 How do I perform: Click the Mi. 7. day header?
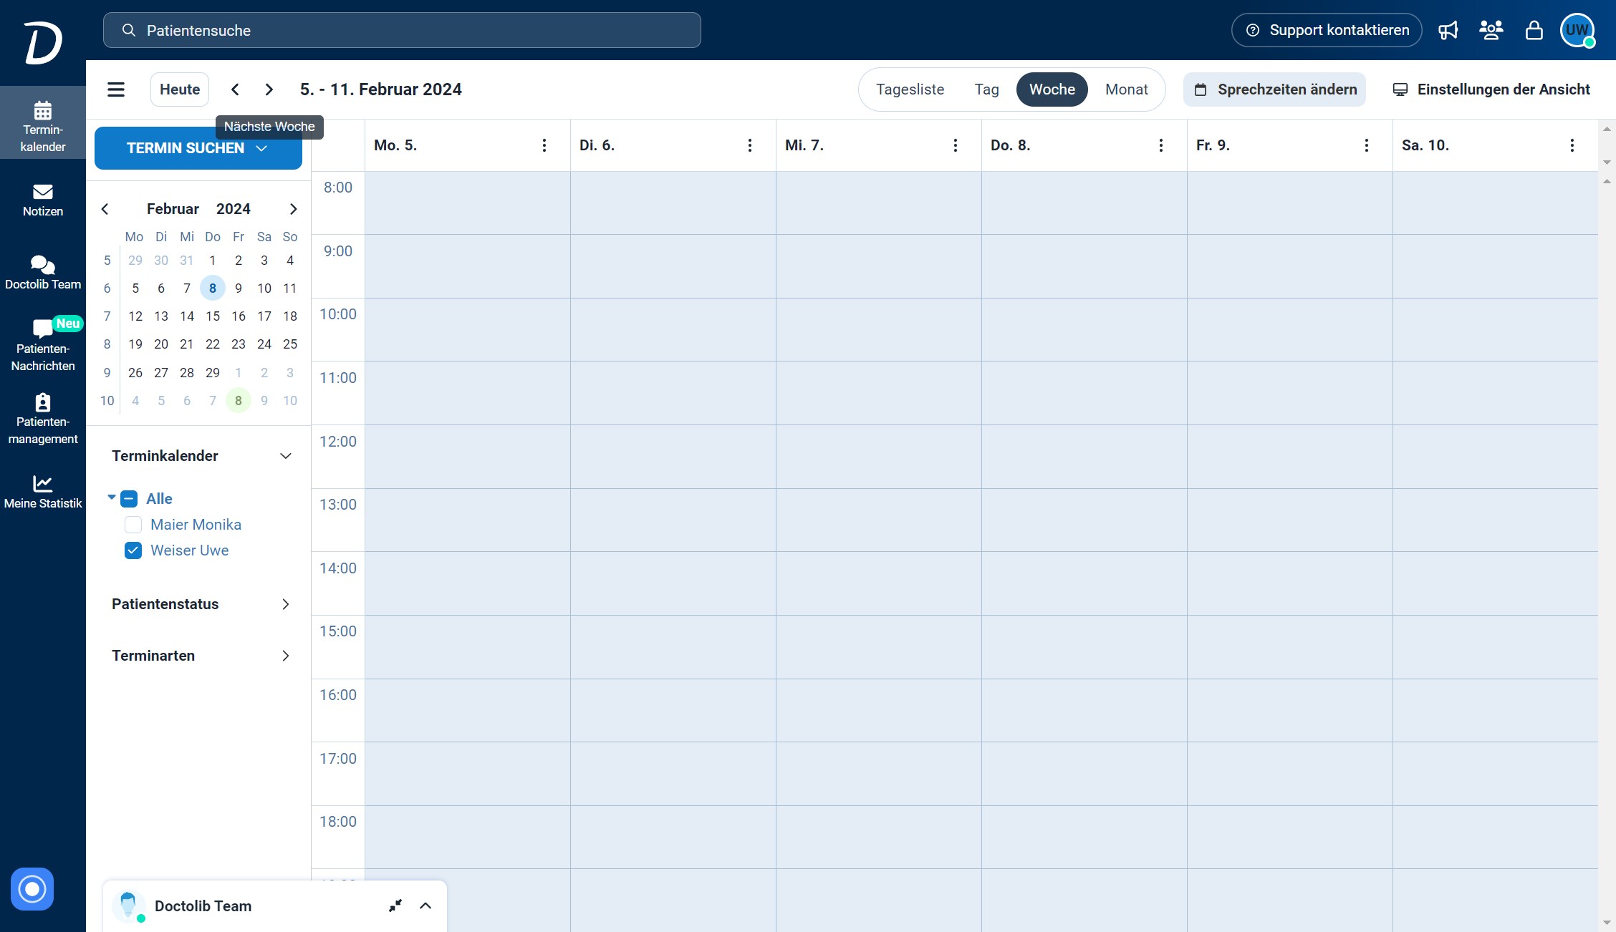coord(804,145)
